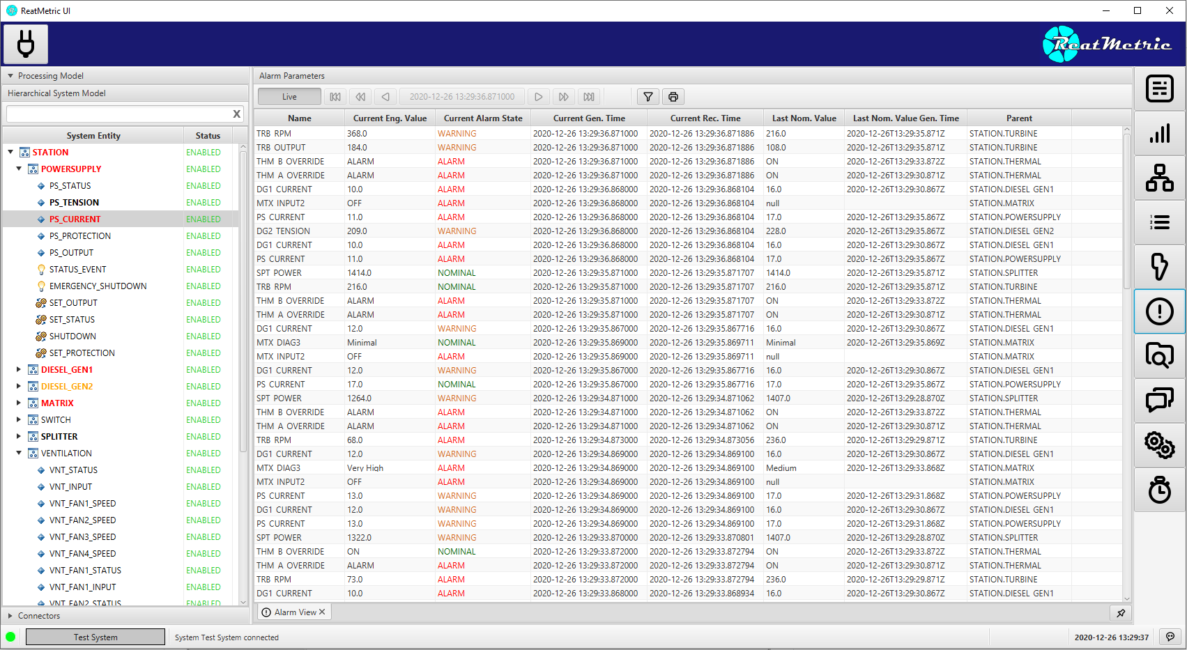This screenshot has height=650, width=1187.
Task: Click the message bubble icon in status bar
Action: click(1170, 637)
